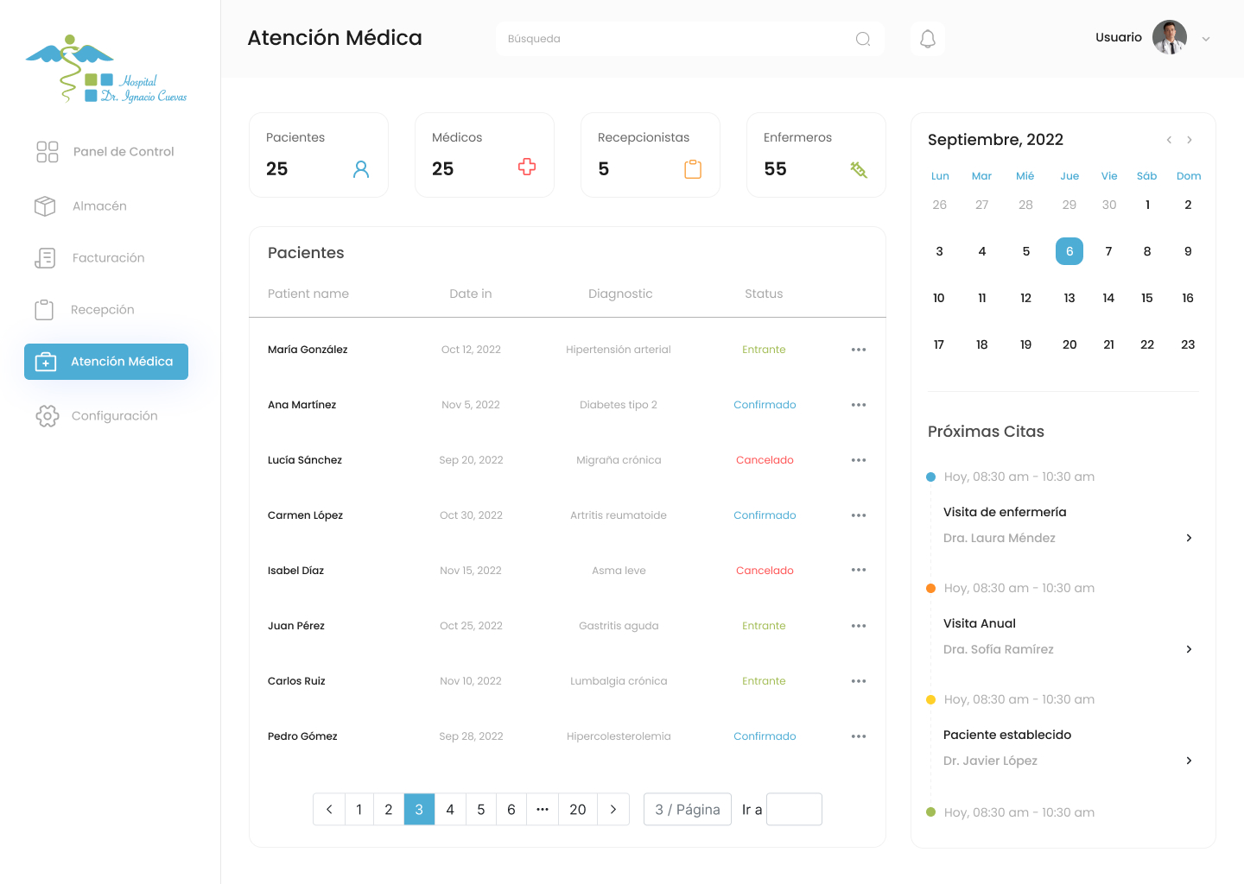Image resolution: width=1244 pixels, height=884 pixels.
Task: Open options menu for María González
Action: (x=858, y=350)
